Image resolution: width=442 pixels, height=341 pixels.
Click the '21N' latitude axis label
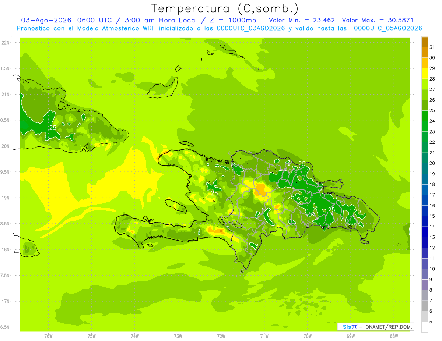[x=5, y=94]
